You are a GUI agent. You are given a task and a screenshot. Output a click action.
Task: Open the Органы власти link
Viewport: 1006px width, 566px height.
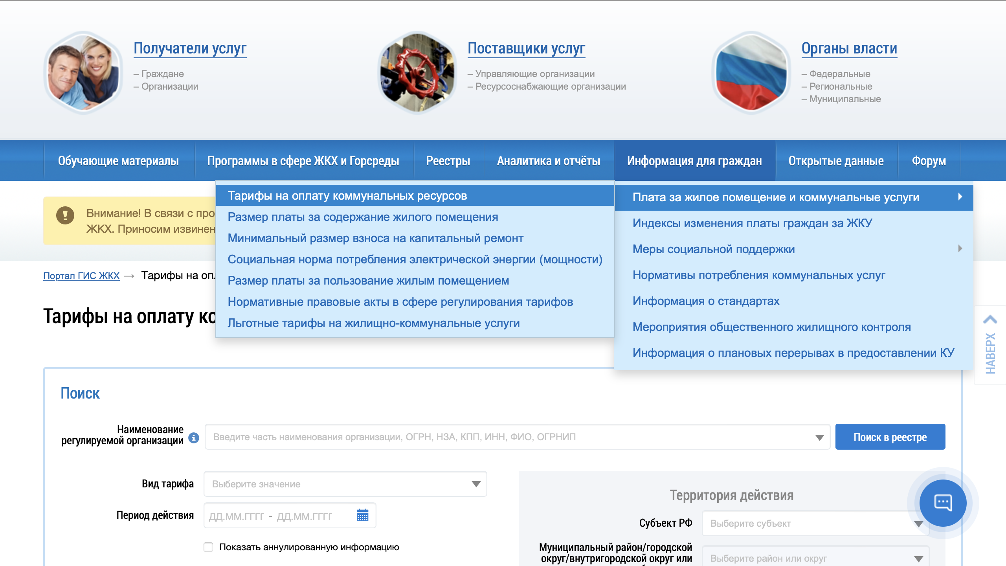849,48
